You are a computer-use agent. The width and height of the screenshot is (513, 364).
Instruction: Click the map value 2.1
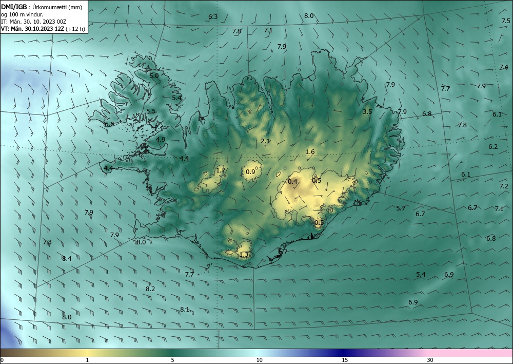(x=265, y=141)
